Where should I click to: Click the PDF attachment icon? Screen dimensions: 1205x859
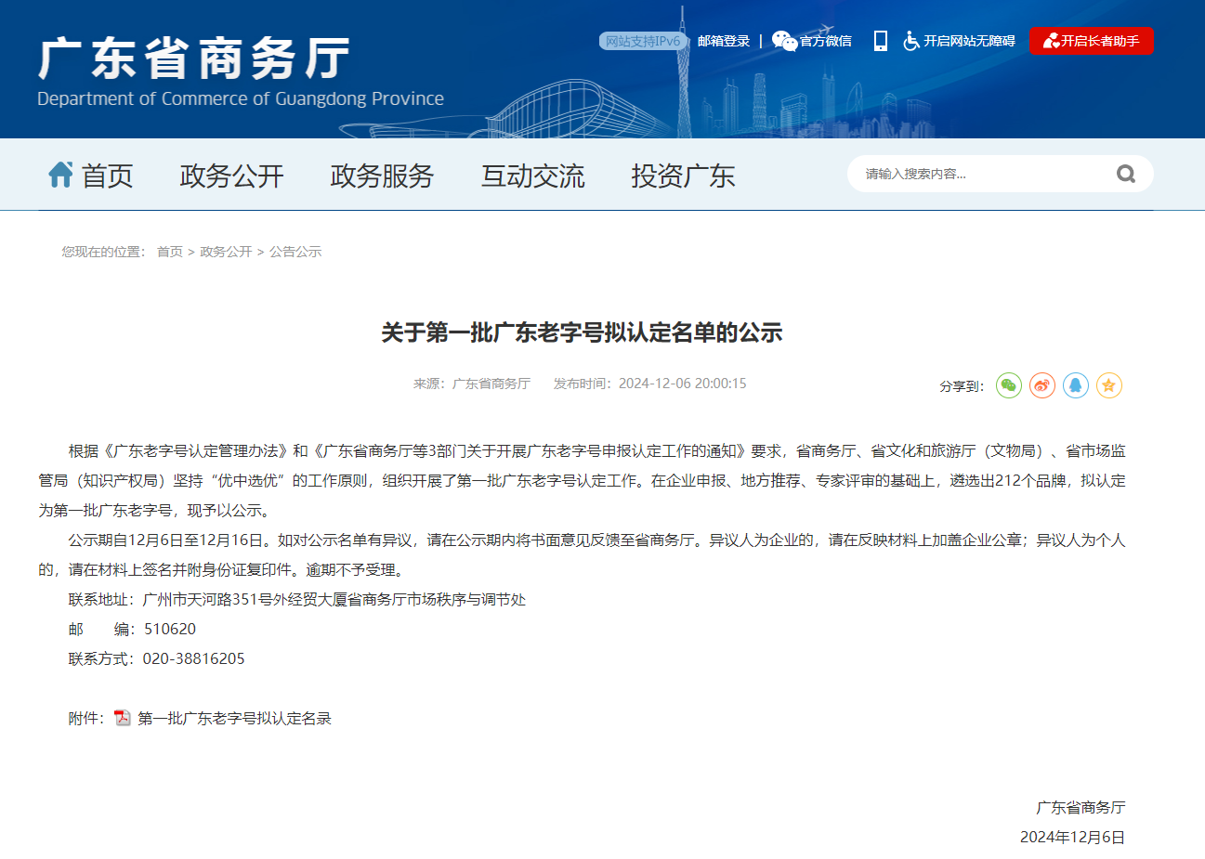tap(123, 718)
